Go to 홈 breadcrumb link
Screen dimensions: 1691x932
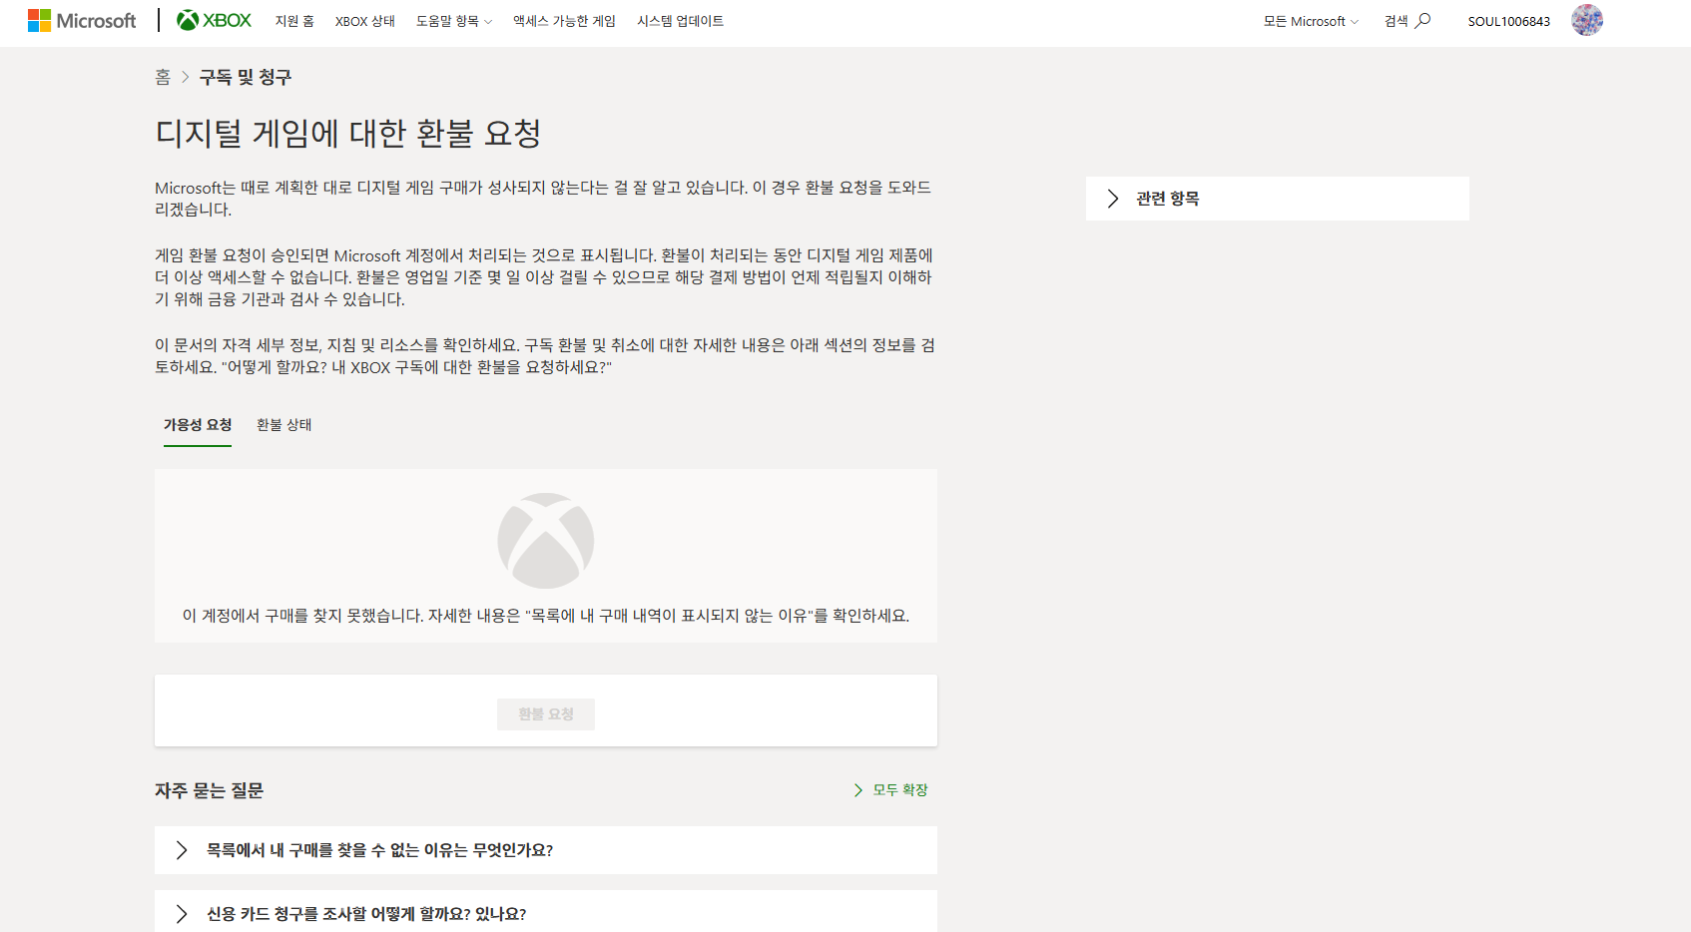163,77
